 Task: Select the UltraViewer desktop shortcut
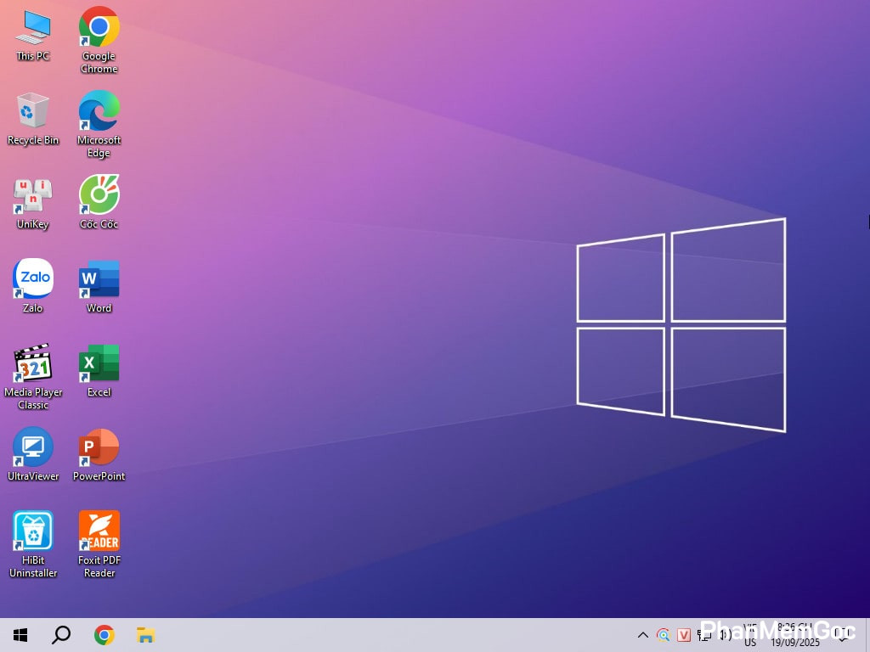point(33,447)
